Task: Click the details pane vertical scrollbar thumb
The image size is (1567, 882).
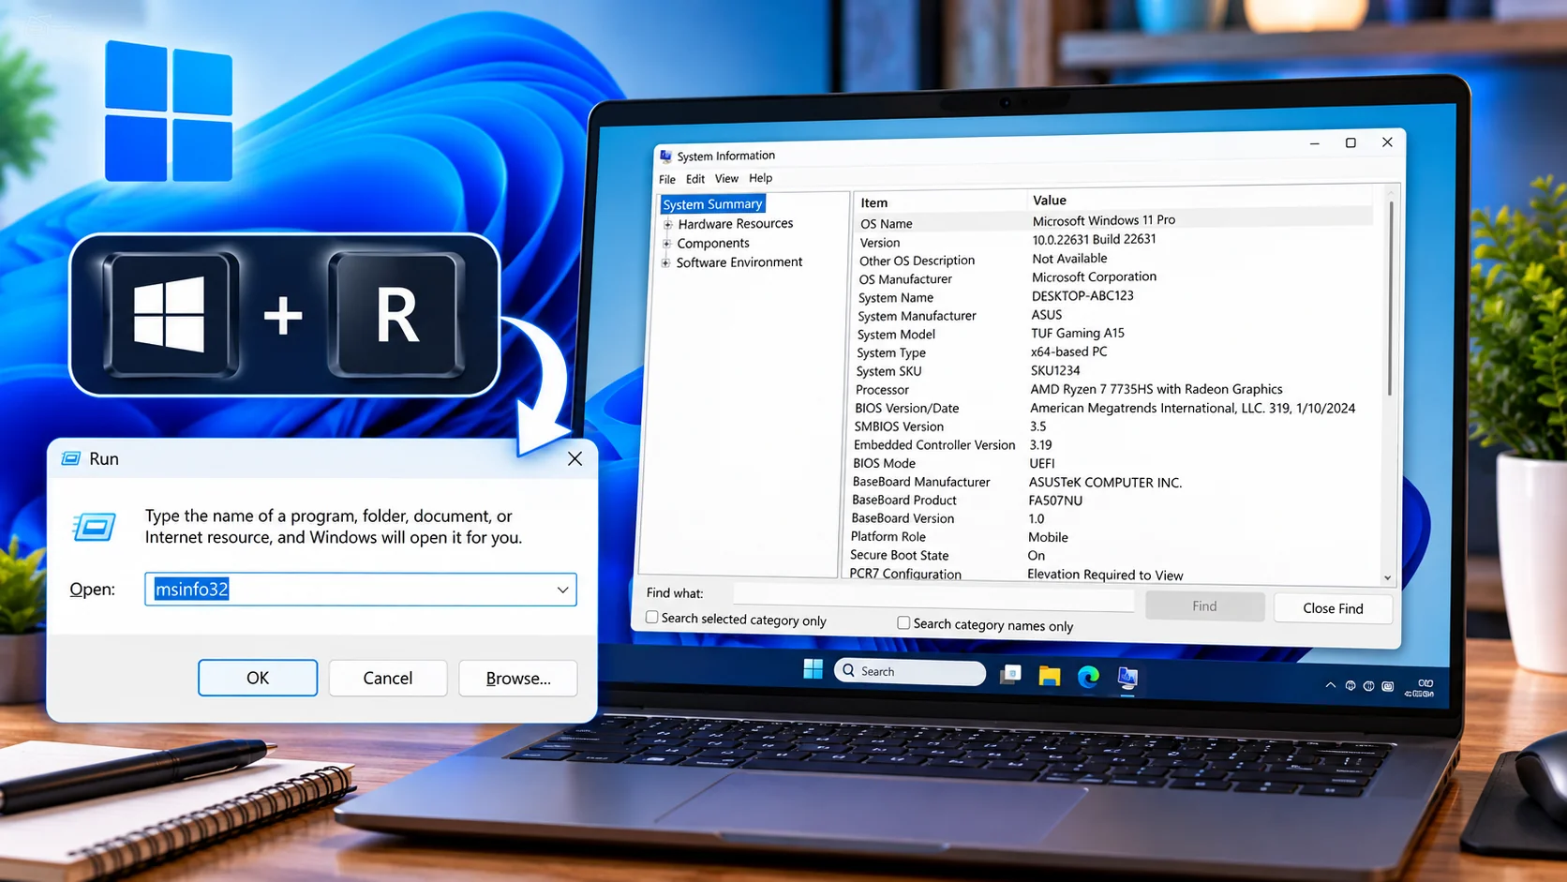Action: (x=1391, y=297)
